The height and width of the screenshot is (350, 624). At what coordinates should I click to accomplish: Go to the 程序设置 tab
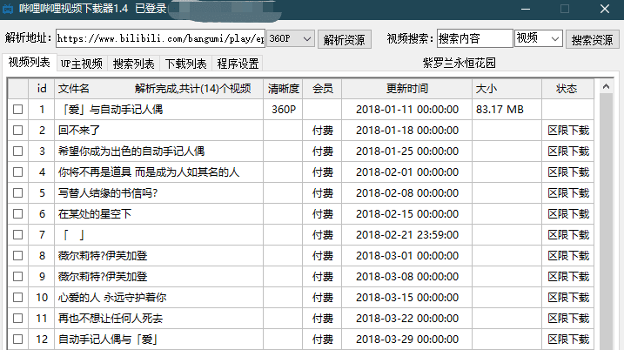coord(238,64)
